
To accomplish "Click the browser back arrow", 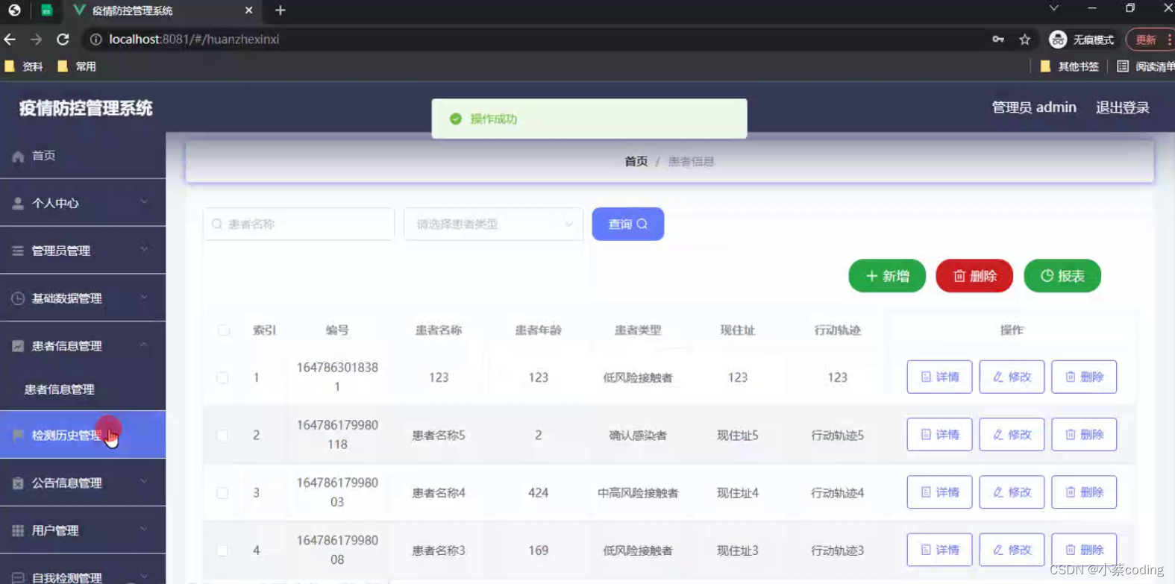I will click(x=10, y=39).
